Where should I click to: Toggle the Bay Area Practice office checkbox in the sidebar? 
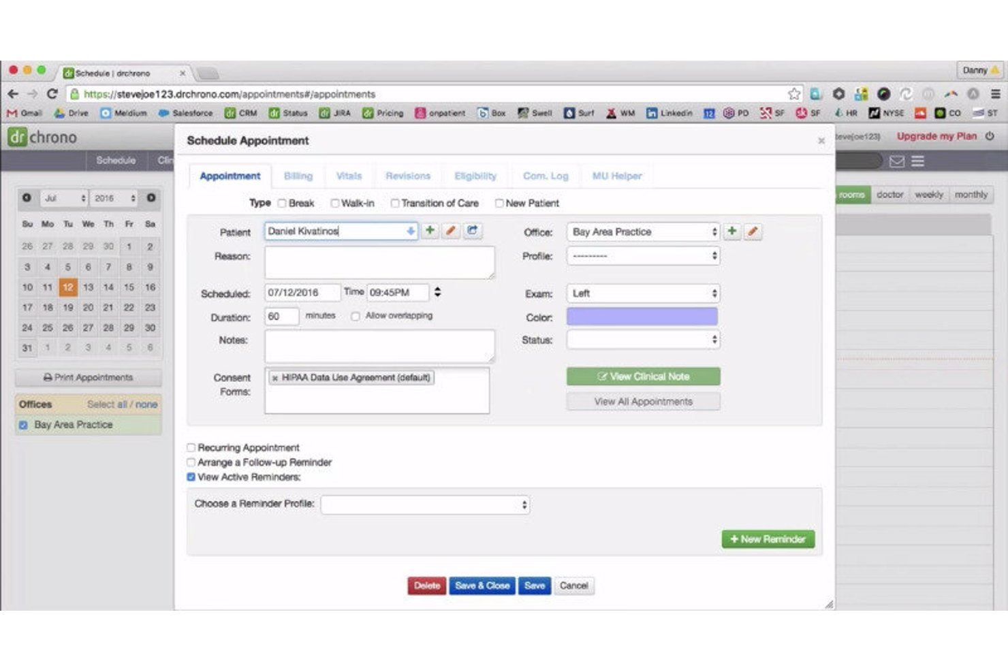point(24,425)
